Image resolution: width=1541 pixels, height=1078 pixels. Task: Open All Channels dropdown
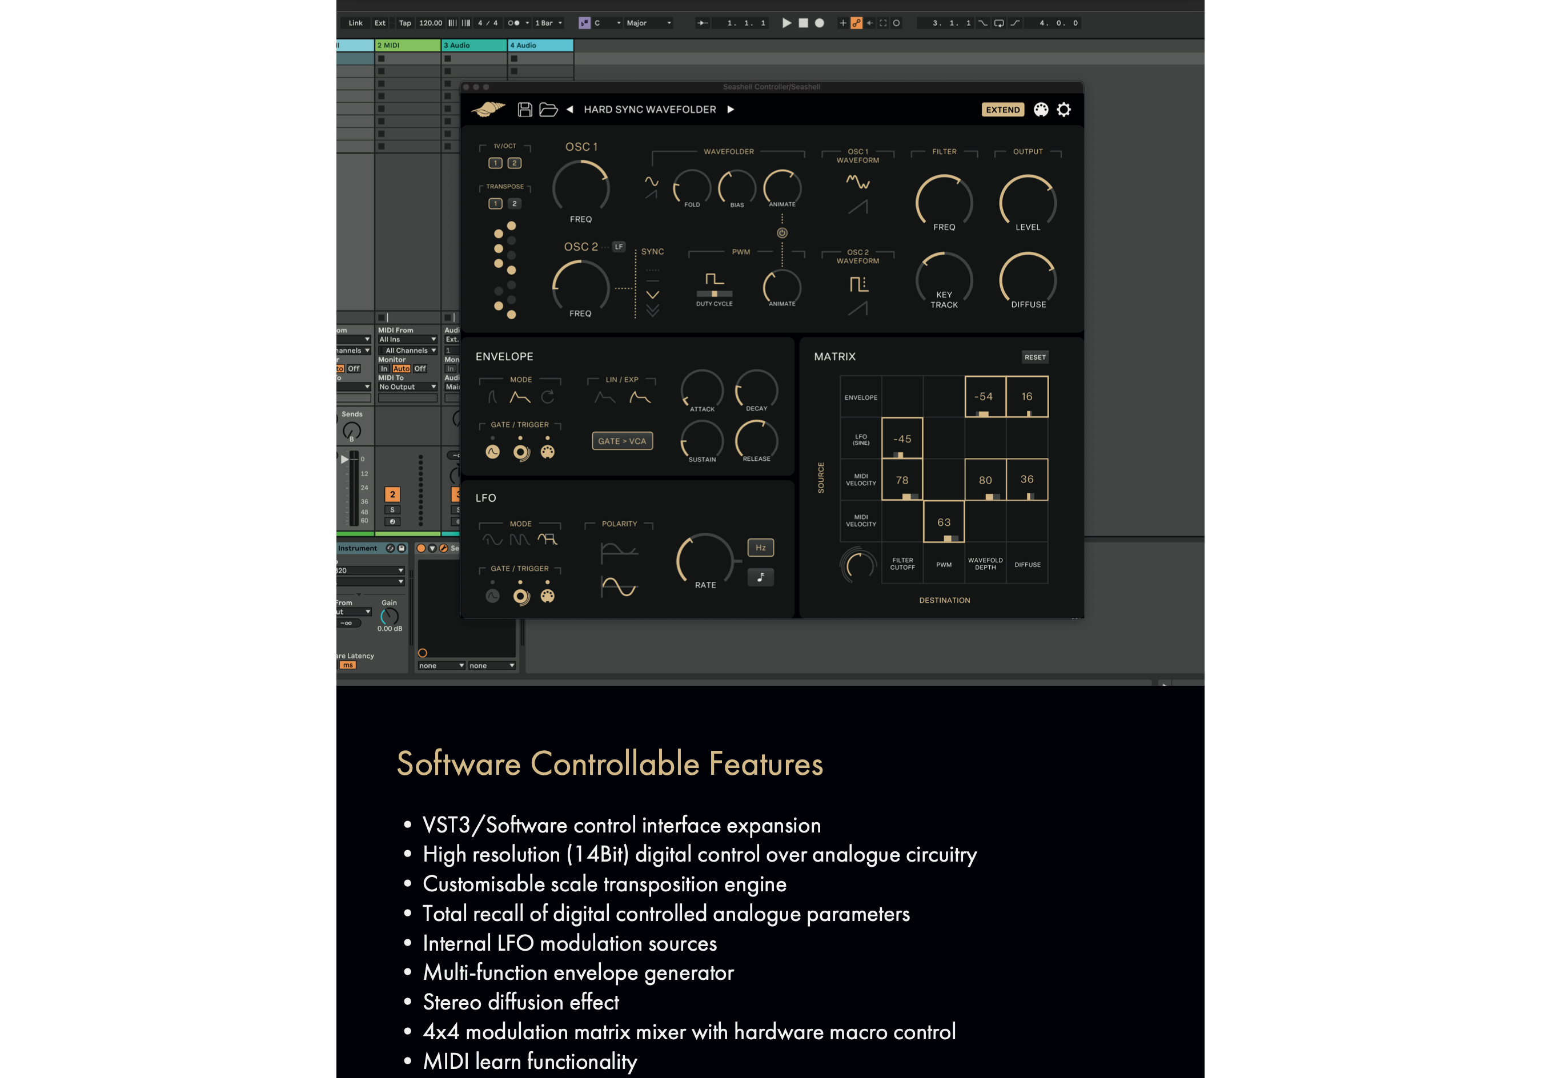pos(407,350)
